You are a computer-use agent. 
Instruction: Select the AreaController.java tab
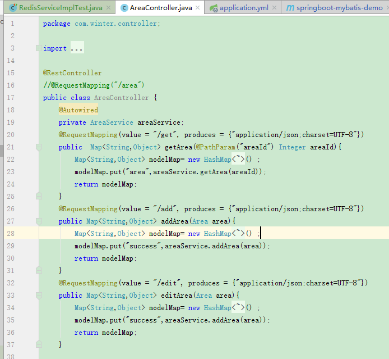[x=160, y=8]
